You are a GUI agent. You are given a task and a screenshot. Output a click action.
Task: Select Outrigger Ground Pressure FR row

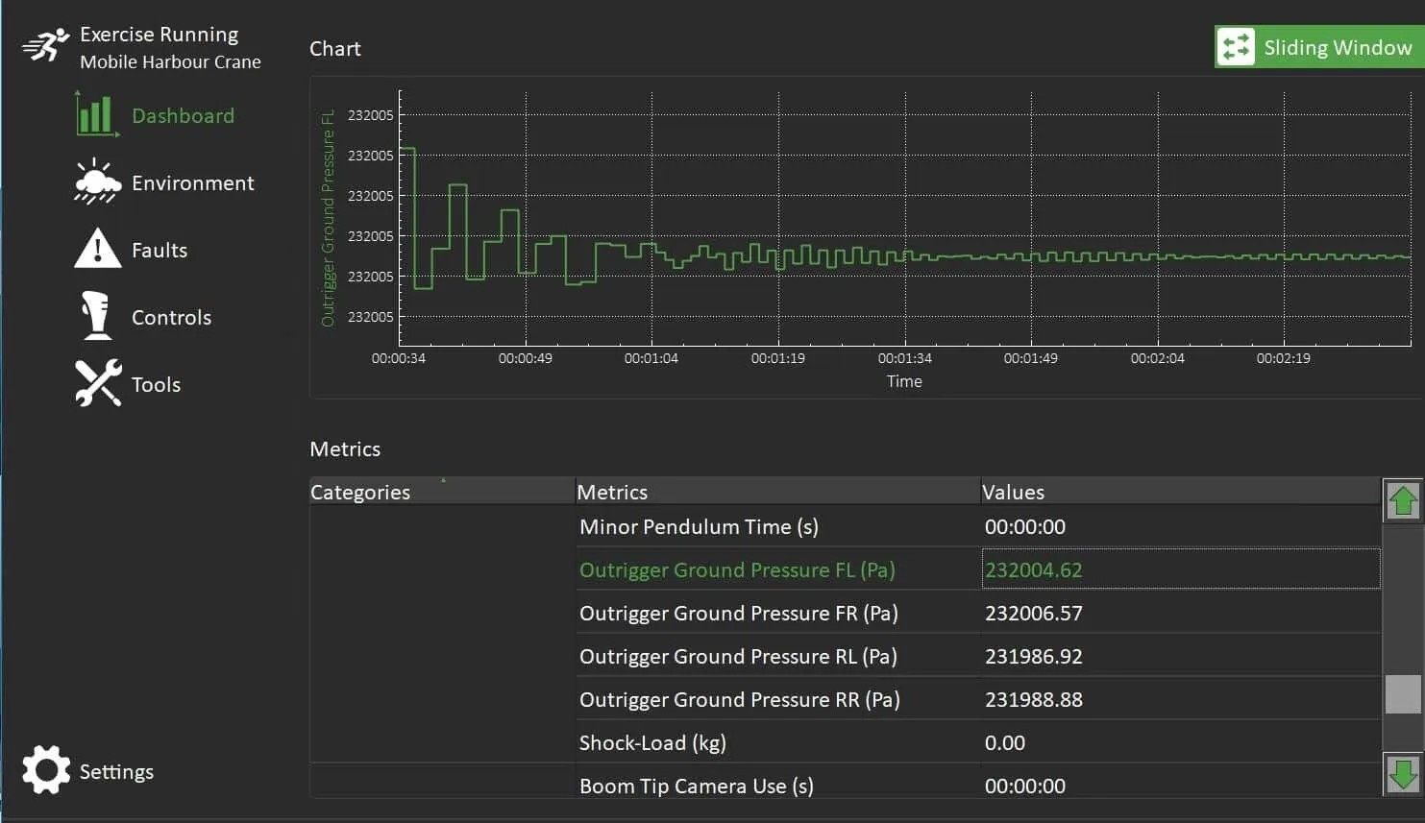pyautogui.click(x=738, y=613)
